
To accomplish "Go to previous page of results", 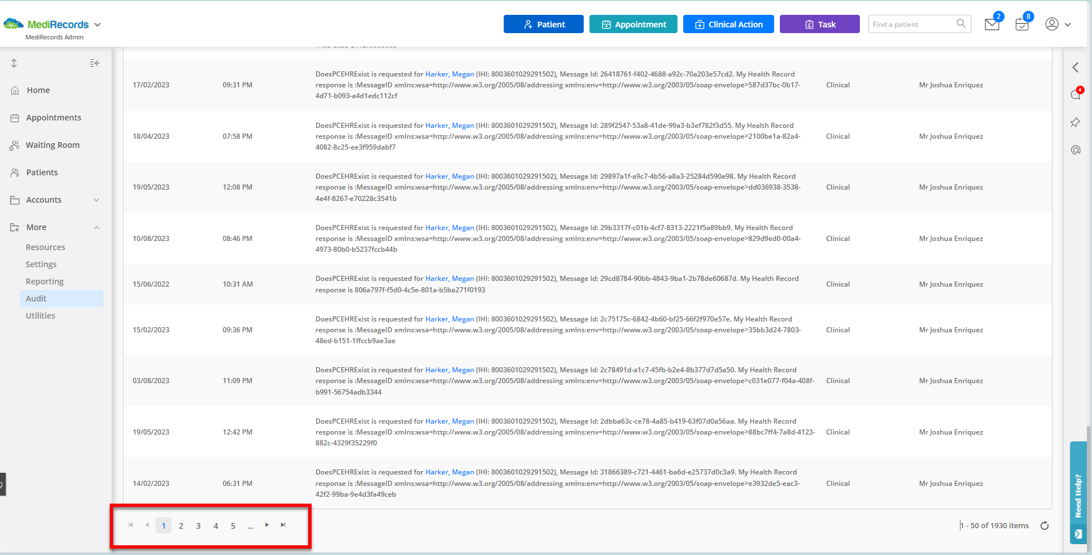I will [148, 525].
